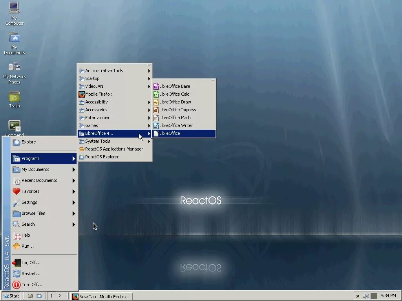Expand the Games submenu
This screenshot has width=402, height=301.
point(115,125)
